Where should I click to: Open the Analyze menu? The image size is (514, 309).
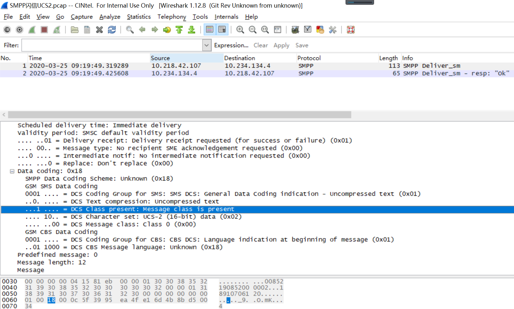110,17
